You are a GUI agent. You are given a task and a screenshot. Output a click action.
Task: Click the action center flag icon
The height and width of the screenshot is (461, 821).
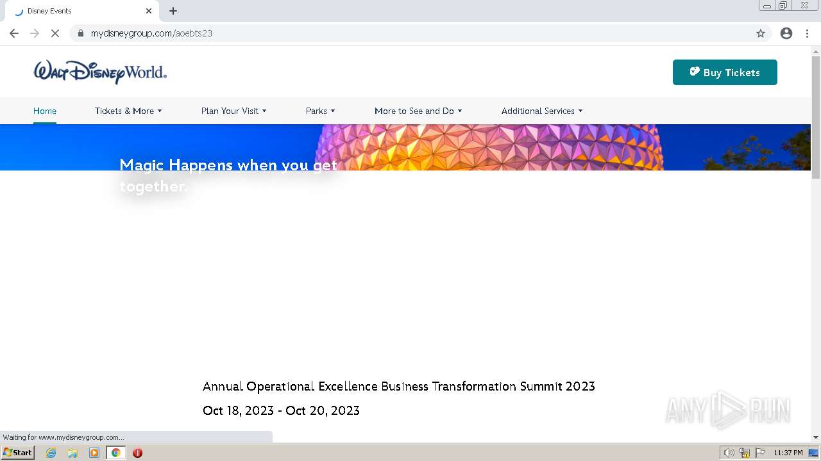[x=760, y=453]
